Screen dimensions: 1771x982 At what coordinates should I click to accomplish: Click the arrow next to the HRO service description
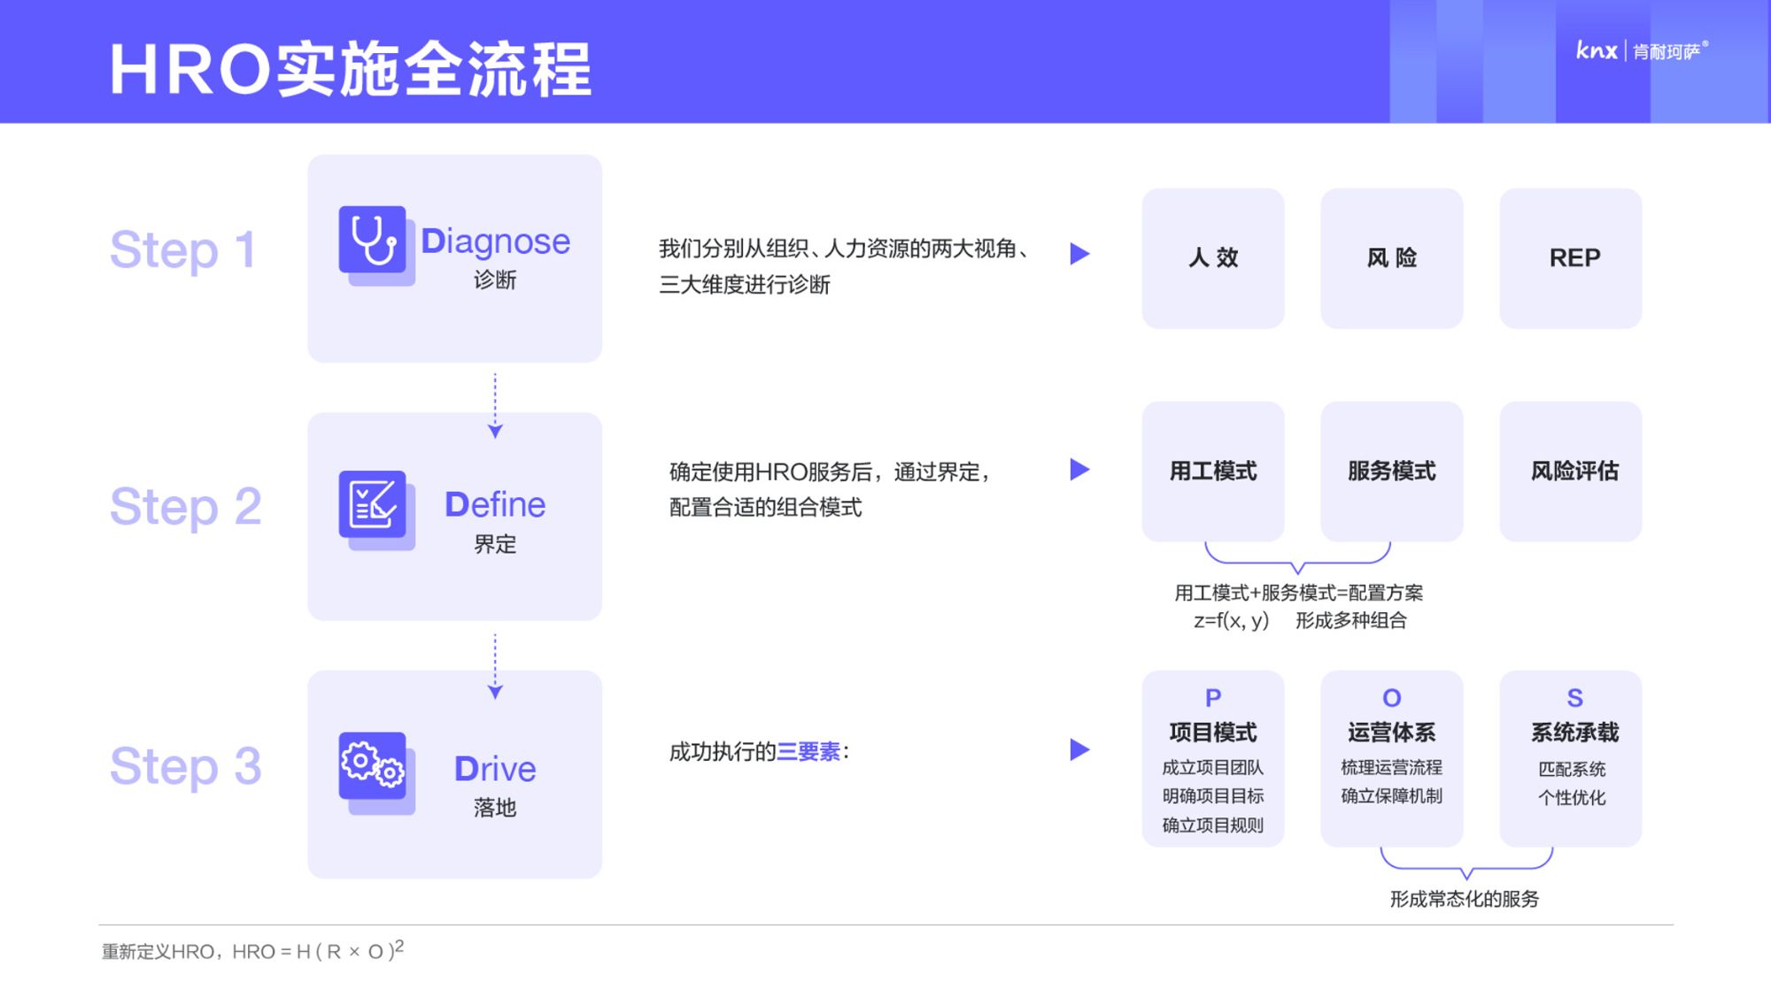1079,470
